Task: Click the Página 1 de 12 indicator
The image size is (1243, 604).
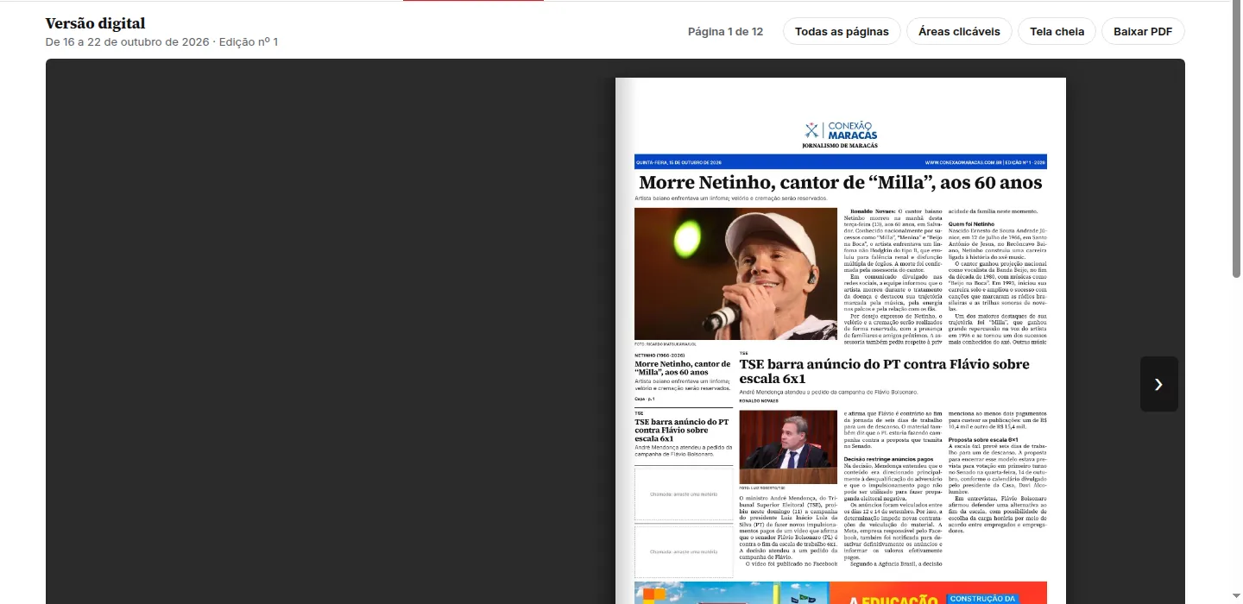Action: click(x=725, y=32)
